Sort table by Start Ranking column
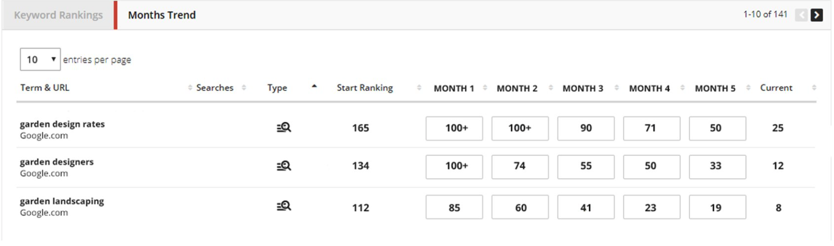 point(365,88)
